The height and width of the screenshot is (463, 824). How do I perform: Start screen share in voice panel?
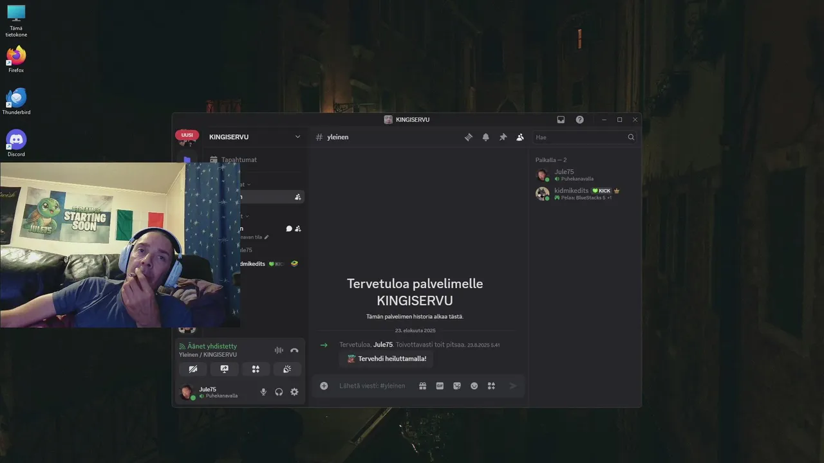pos(224,369)
